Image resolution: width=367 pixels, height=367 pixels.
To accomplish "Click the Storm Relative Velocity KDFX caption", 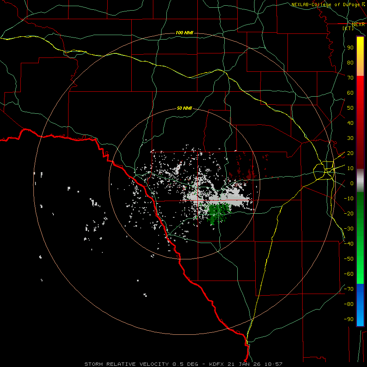I will click(x=183, y=364).
